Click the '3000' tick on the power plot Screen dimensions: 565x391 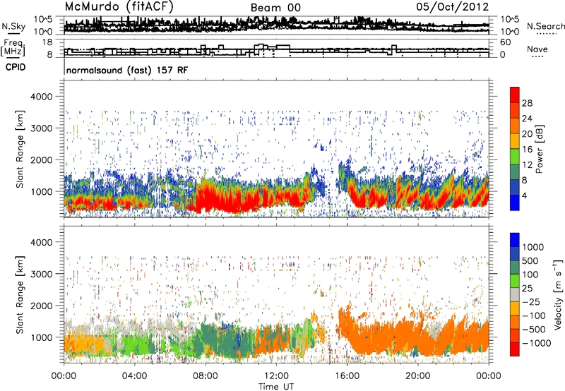click(41, 128)
